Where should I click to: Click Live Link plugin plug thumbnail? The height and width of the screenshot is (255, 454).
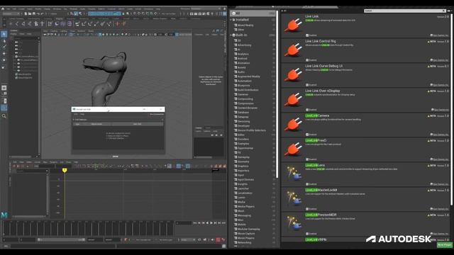coord(293,25)
